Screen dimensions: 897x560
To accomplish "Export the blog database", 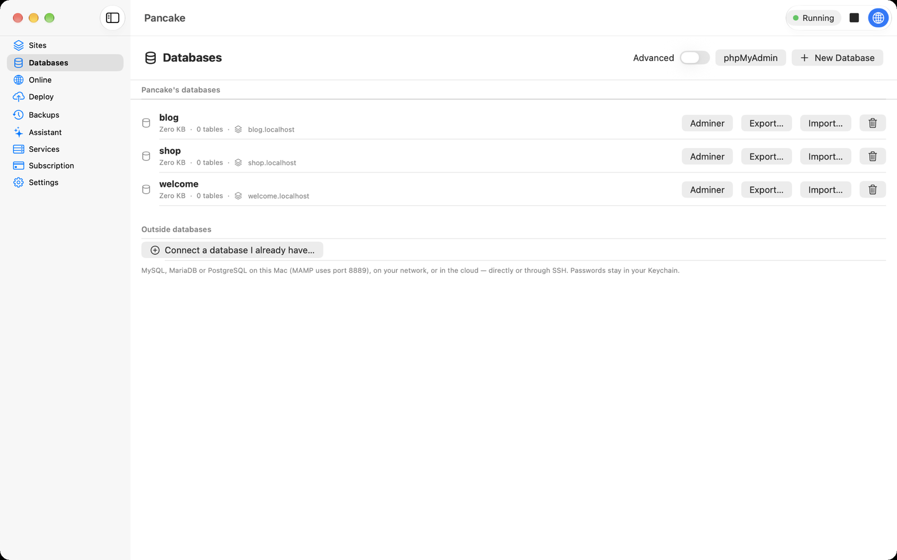I will tap(766, 123).
